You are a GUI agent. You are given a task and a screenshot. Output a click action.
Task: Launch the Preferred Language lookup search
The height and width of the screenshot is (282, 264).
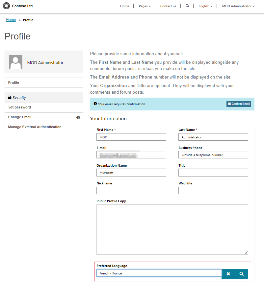click(241, 274)
